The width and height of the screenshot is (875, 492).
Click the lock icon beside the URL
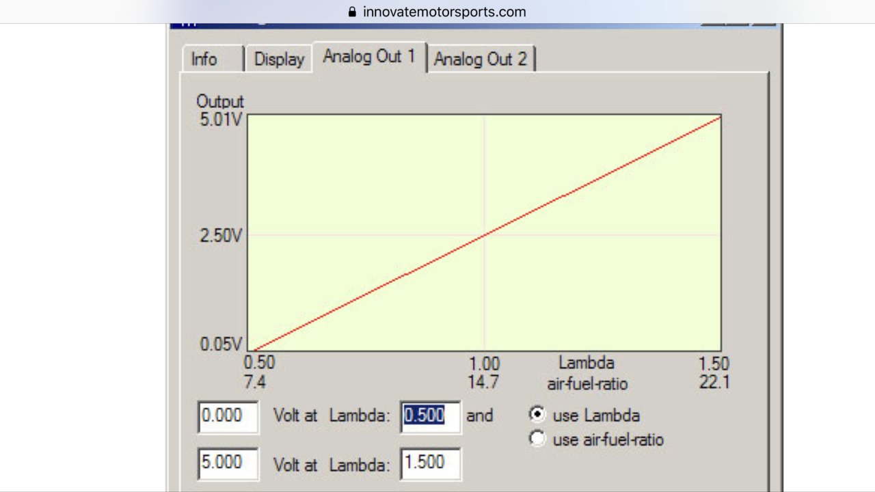click(353, 12)
